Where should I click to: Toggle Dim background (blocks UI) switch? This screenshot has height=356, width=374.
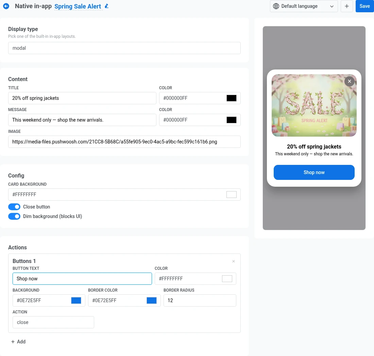[14, 216]
